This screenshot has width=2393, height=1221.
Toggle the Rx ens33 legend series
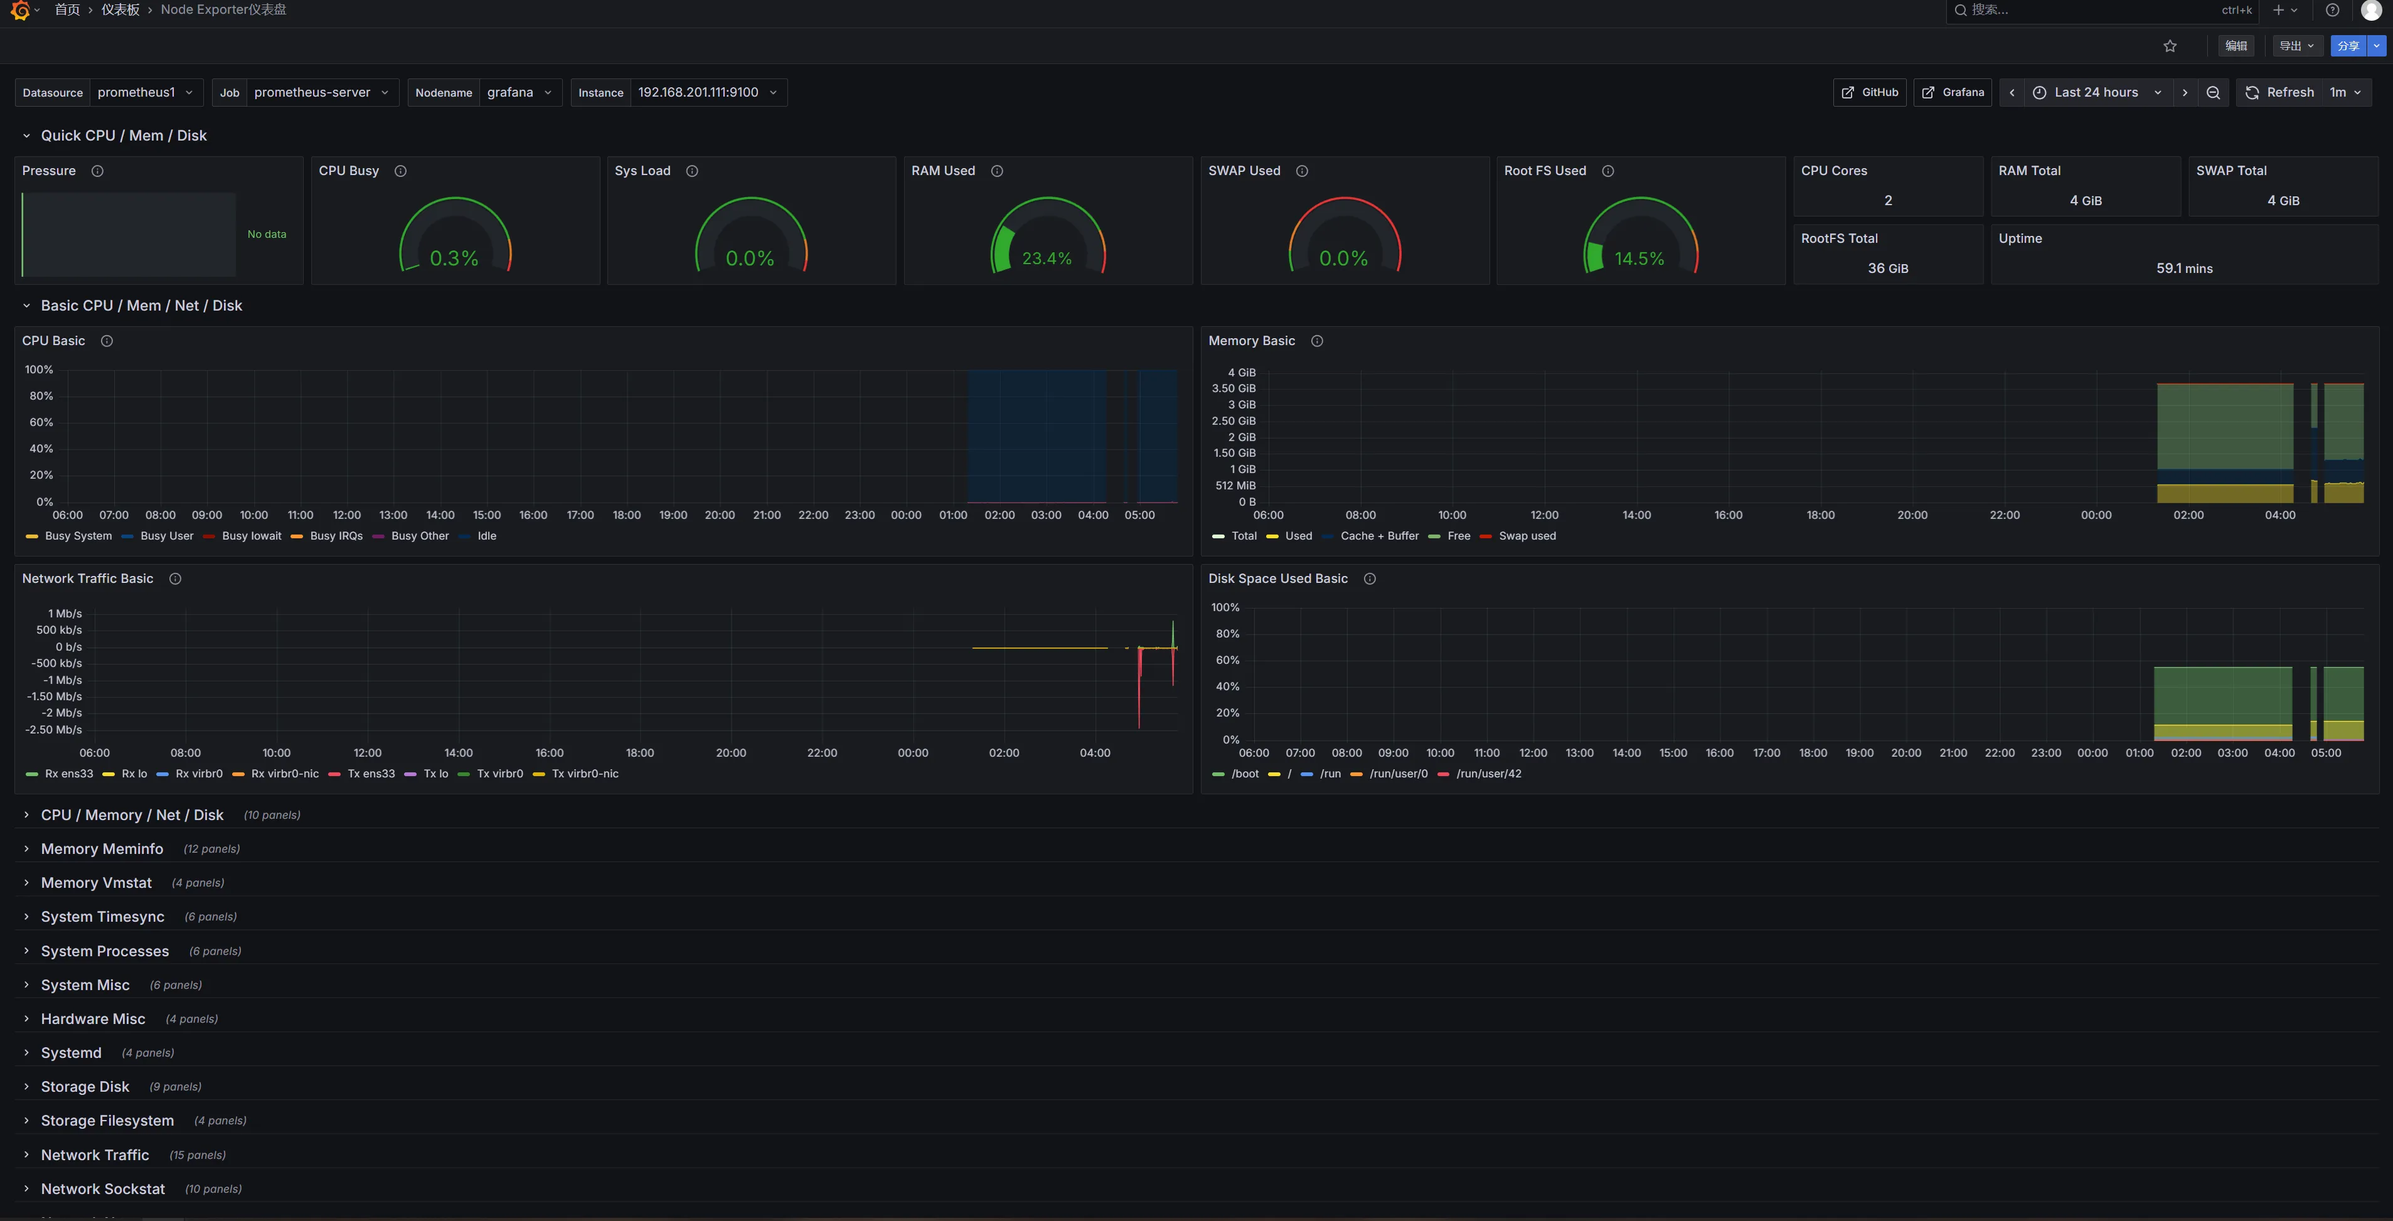[x=69, y=774]
